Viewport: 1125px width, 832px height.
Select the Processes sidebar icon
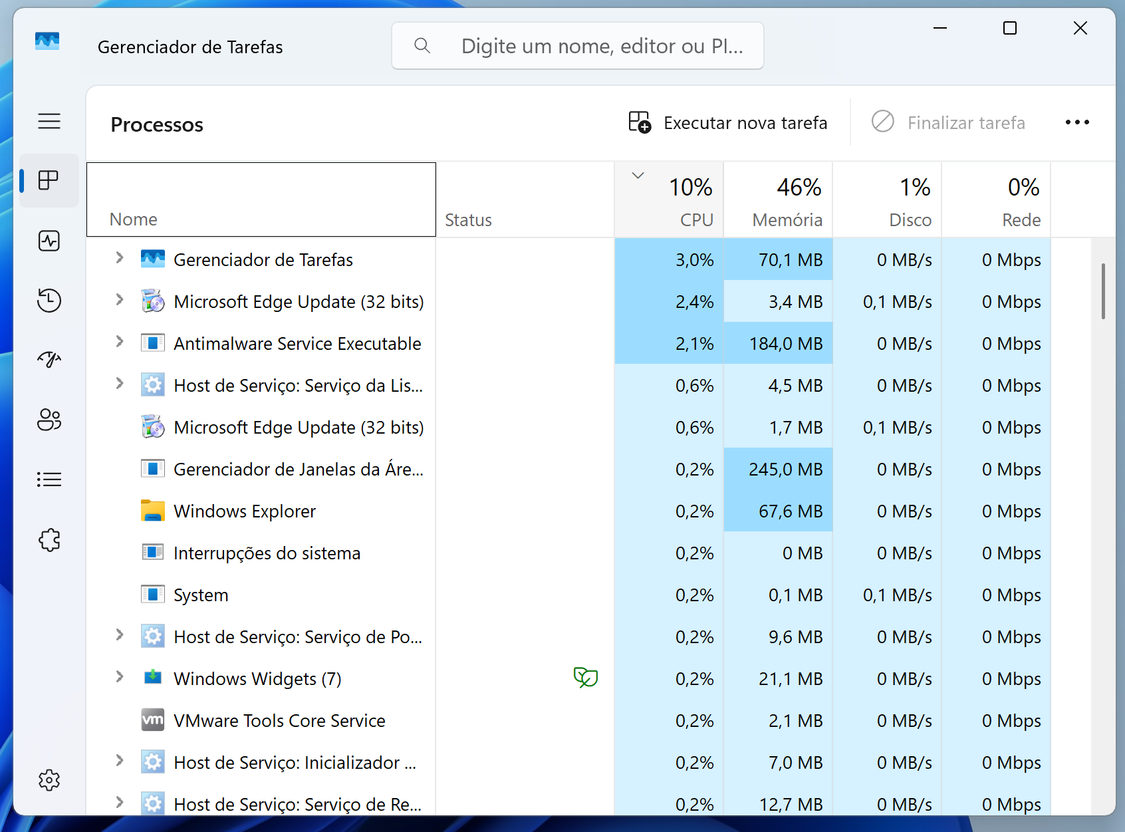point(49,180)
